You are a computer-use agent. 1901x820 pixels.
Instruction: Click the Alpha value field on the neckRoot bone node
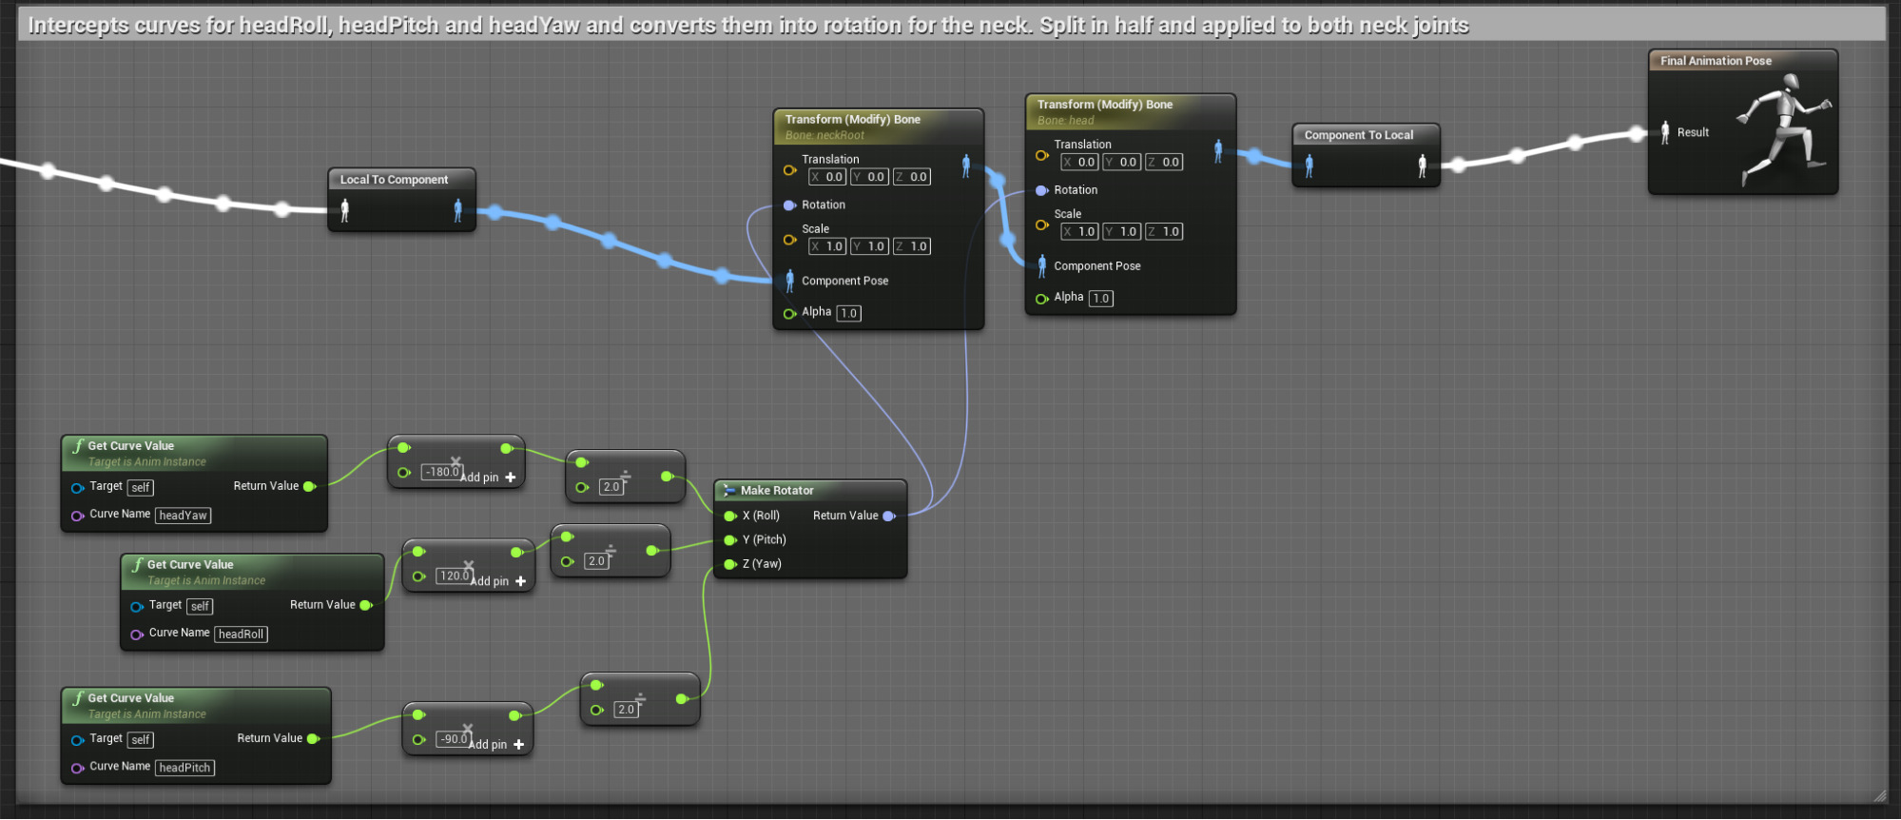pos(848,313)
